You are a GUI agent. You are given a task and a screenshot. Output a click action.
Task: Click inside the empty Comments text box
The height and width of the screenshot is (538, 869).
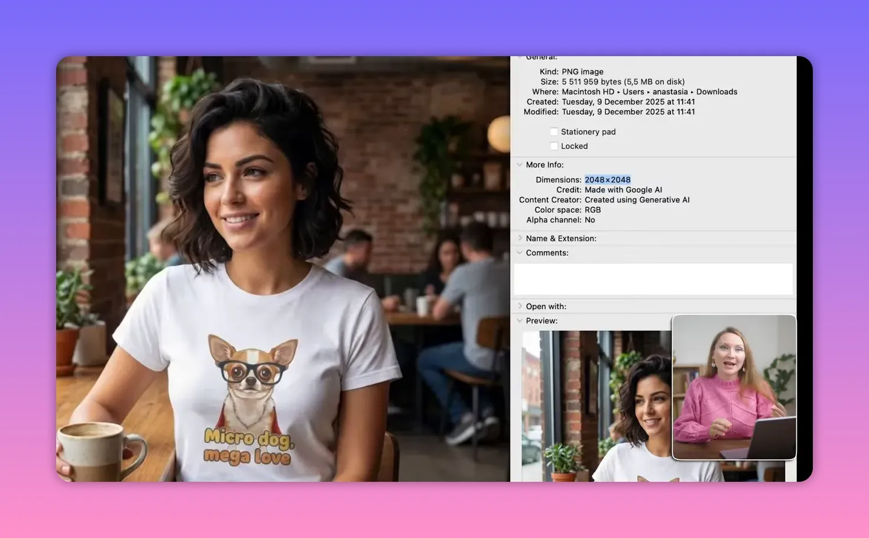click(653, 278)
